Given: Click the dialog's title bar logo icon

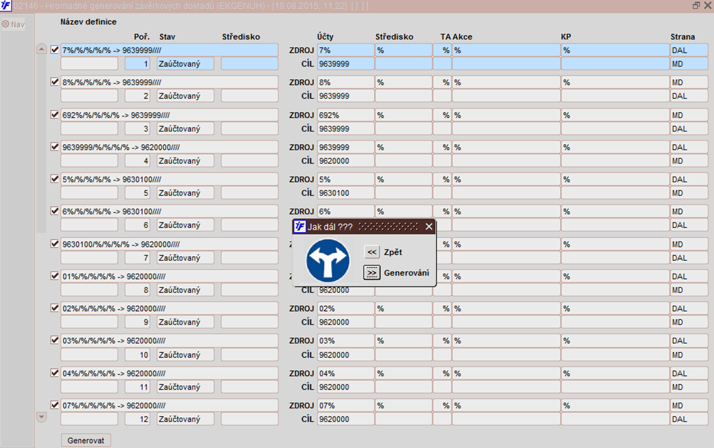Looking at the screenshot, I should pos(300,227).
